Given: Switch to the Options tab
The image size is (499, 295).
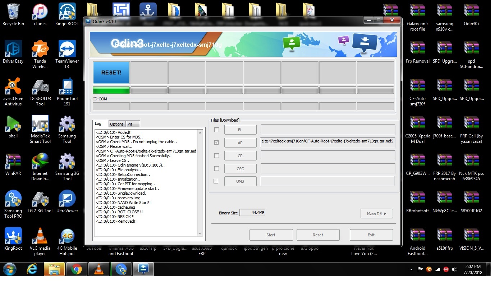Looking at the screenshot, I should click(x=117, y=124).
